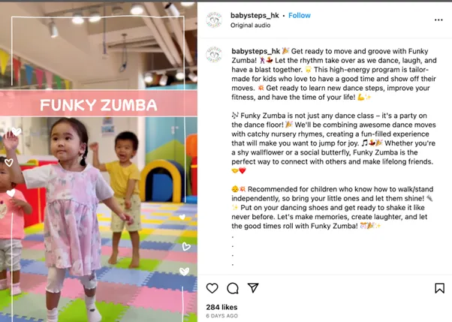452x322 pixels.
Task: Like the post with heart icon
Action: (x=212, y=288)
